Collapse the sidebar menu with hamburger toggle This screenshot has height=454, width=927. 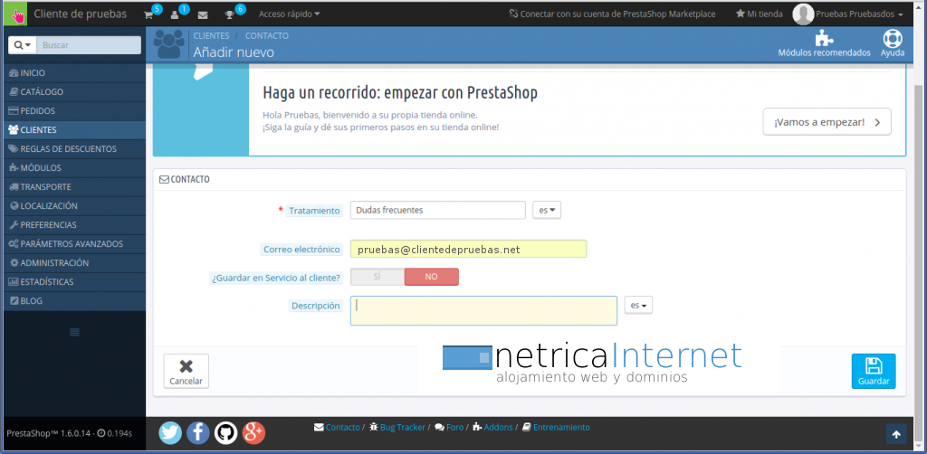point(74,332)
